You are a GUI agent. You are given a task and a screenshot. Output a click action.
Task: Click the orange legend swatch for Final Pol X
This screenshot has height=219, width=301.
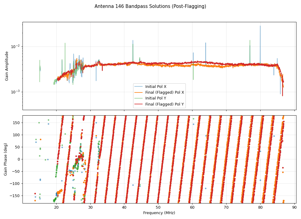(139, 92)
